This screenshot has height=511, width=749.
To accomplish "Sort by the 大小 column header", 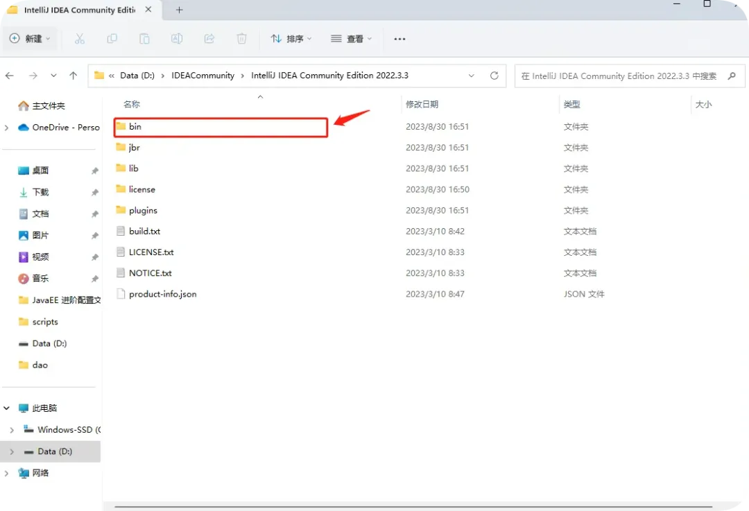I will coord(703,104).
